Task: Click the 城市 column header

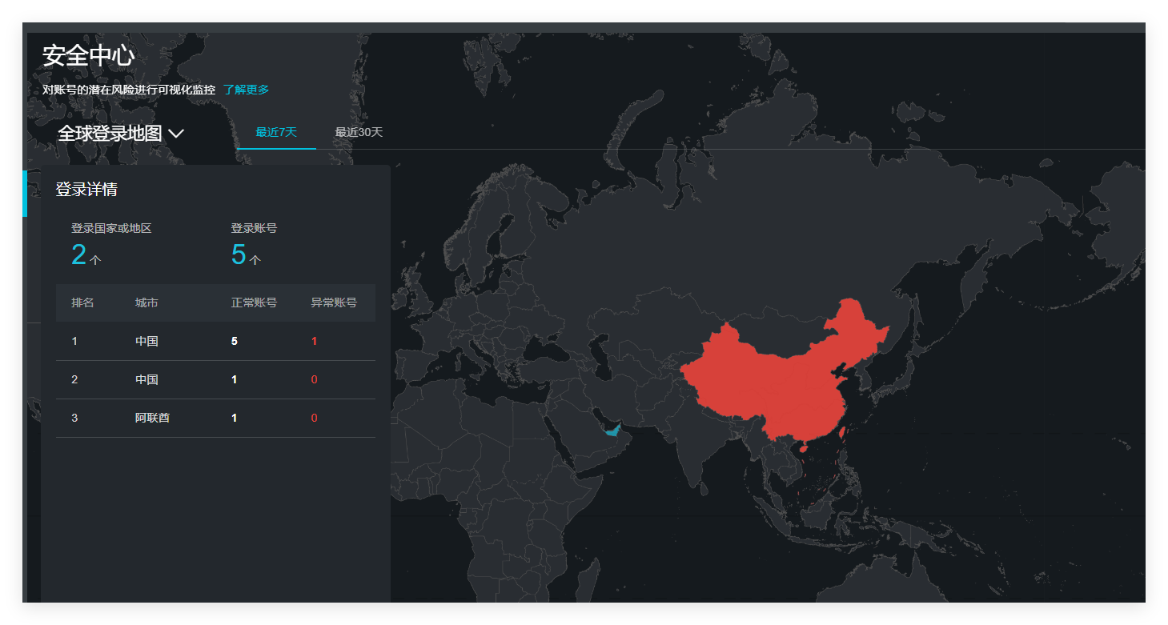Action: (147, 302)
